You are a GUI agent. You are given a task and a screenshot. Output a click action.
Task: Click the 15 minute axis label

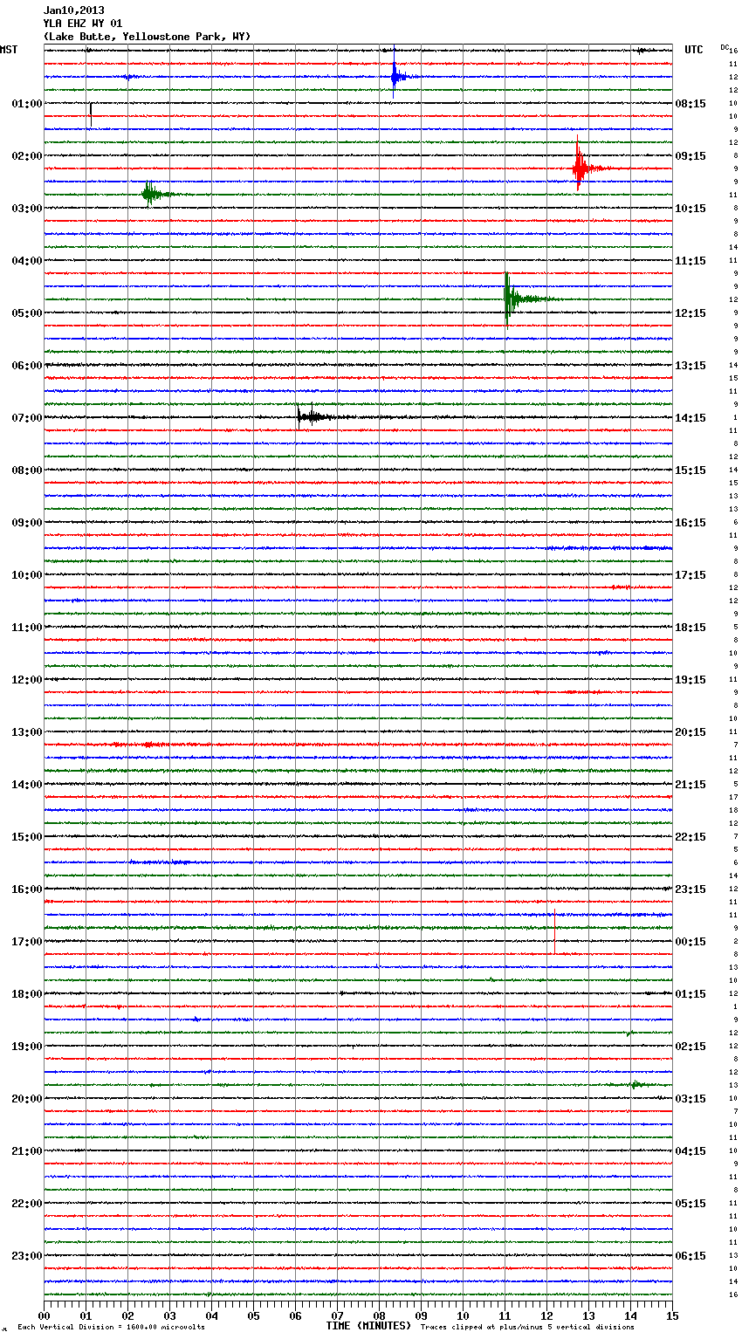tap(672, 1315)
